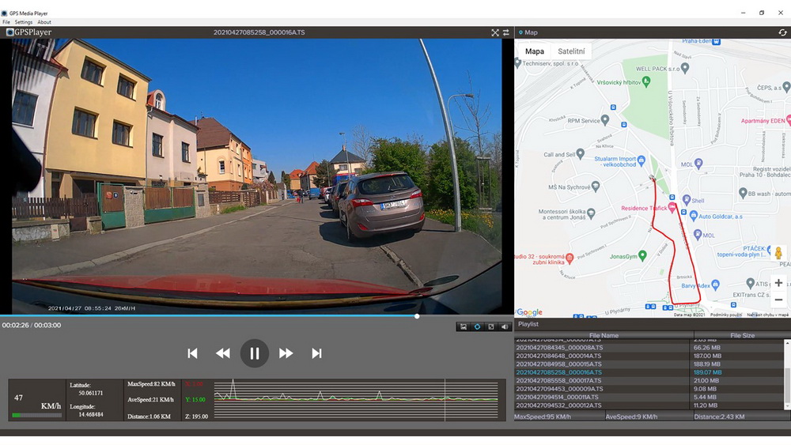Image resolution: width=791 pixels, height=445 pixels.
Task: Select file 20210427084958_000015A.TS
Action: point(558,364)
